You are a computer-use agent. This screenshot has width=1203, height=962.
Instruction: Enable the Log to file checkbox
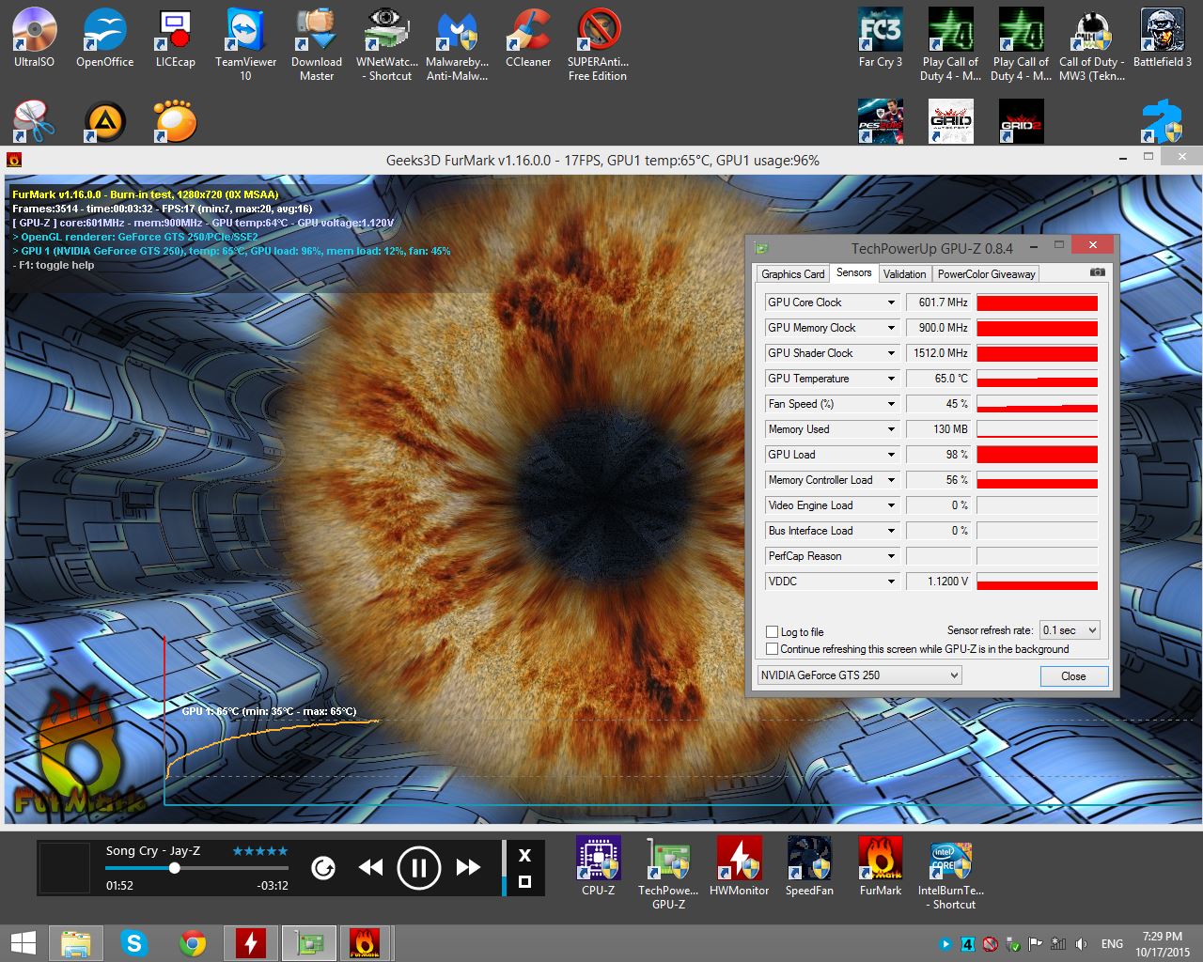[x=773, y=632]
